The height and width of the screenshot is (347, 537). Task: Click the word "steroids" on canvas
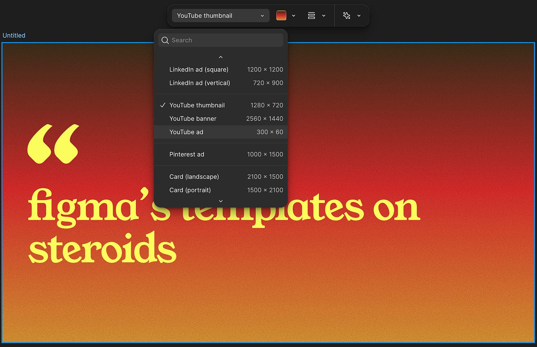103,248
